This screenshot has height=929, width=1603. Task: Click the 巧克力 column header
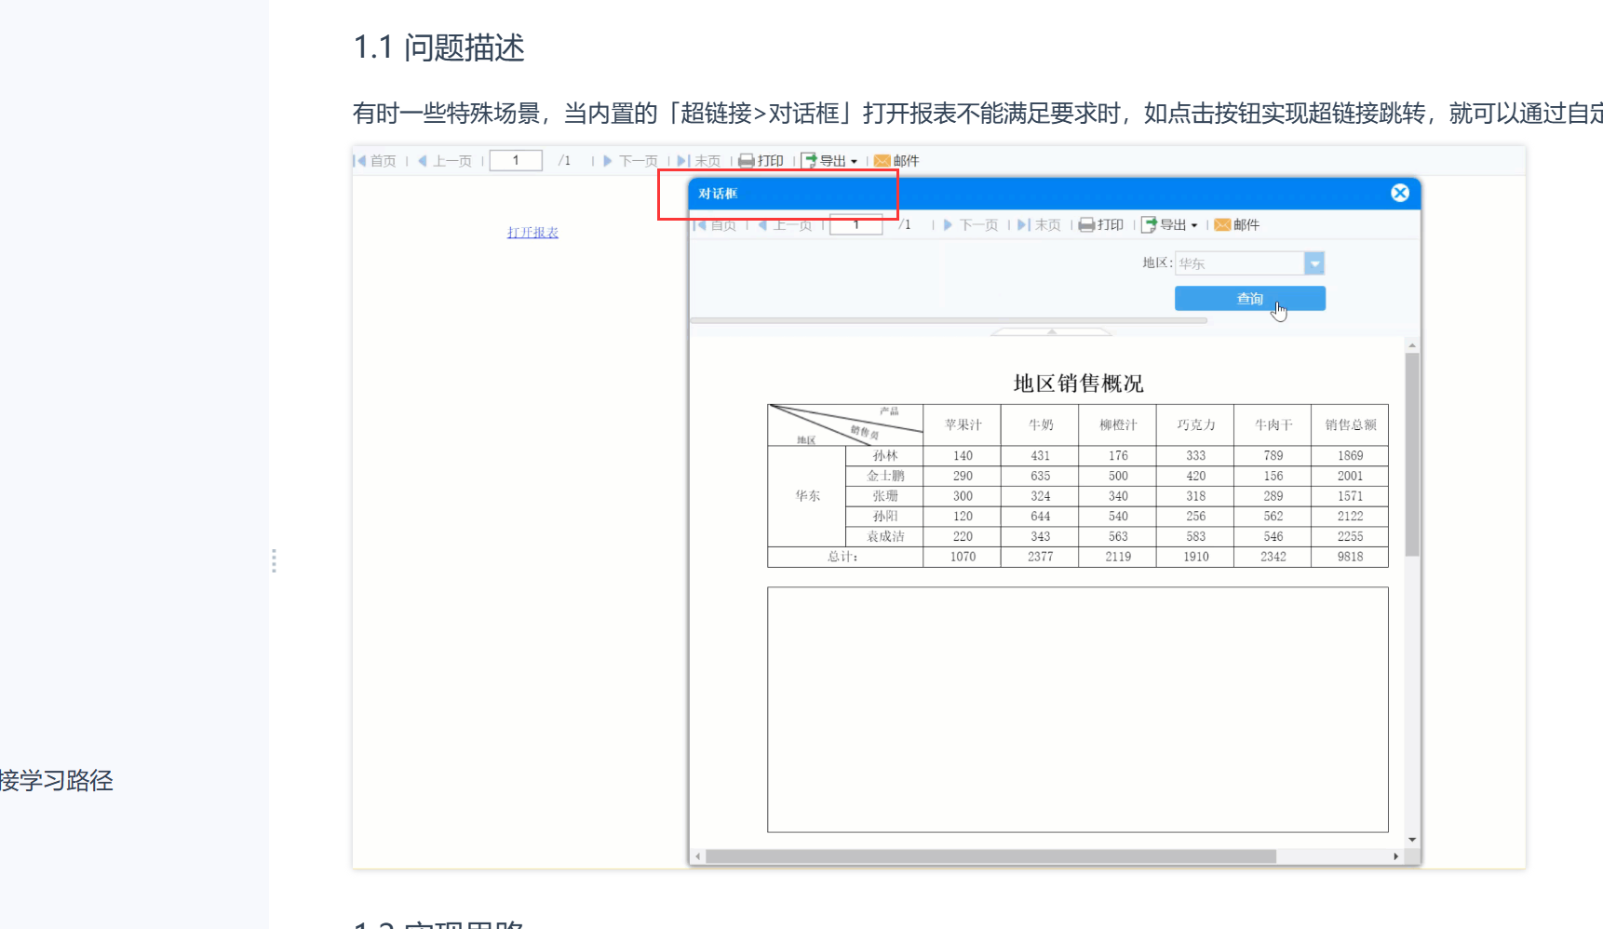1195,425
